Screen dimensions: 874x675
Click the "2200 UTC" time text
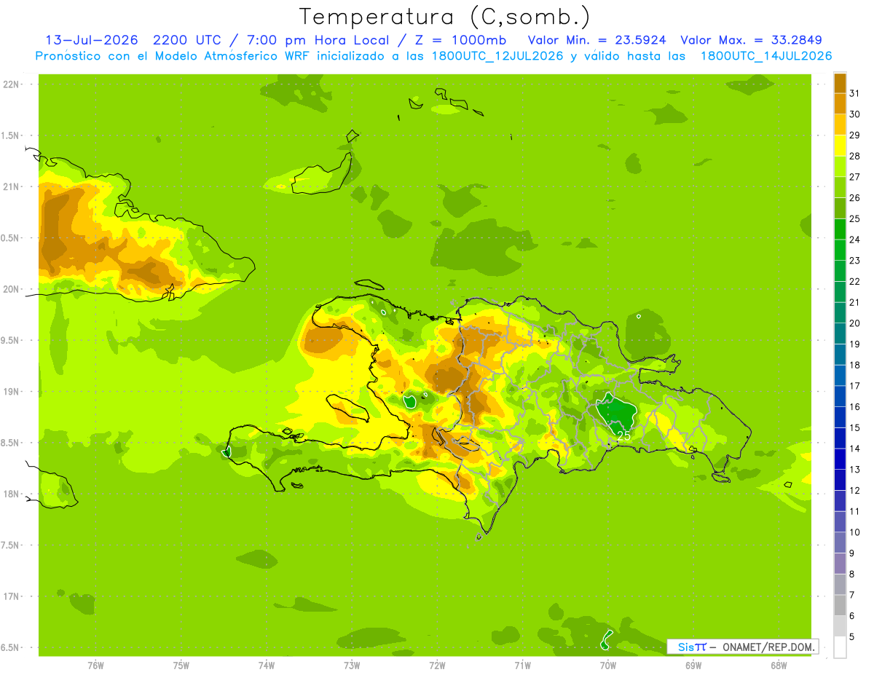tap(186, 40)
